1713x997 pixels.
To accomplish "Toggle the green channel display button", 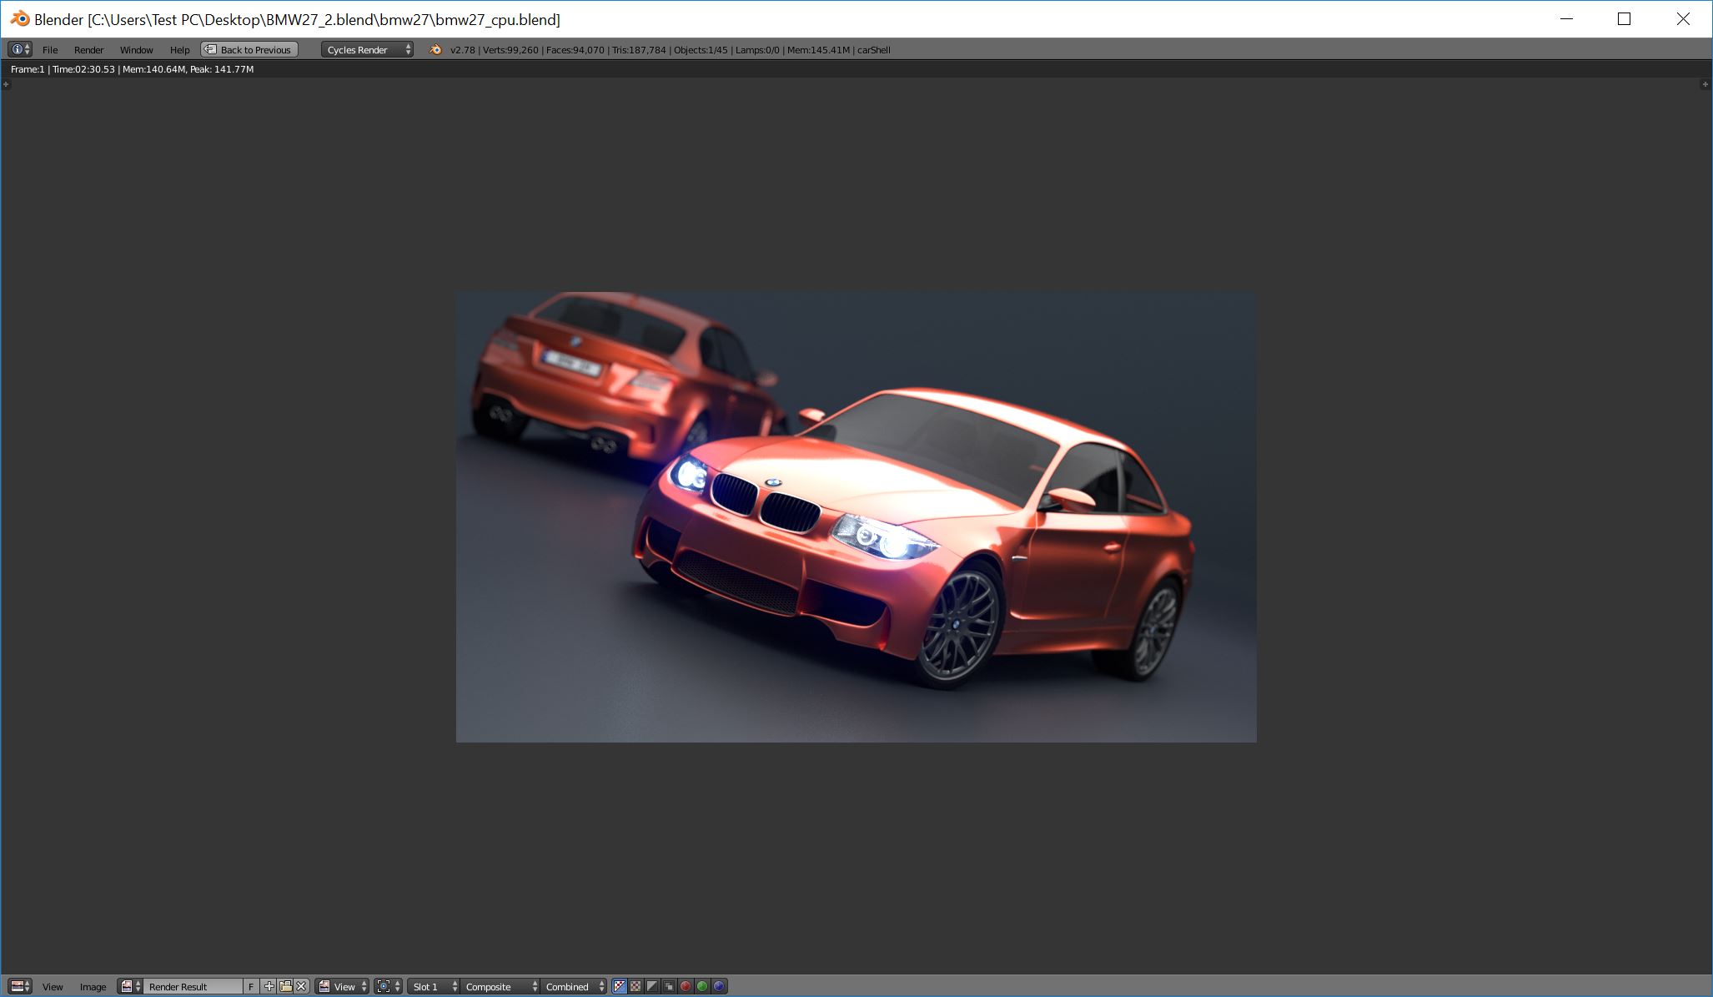I will 702,986.
